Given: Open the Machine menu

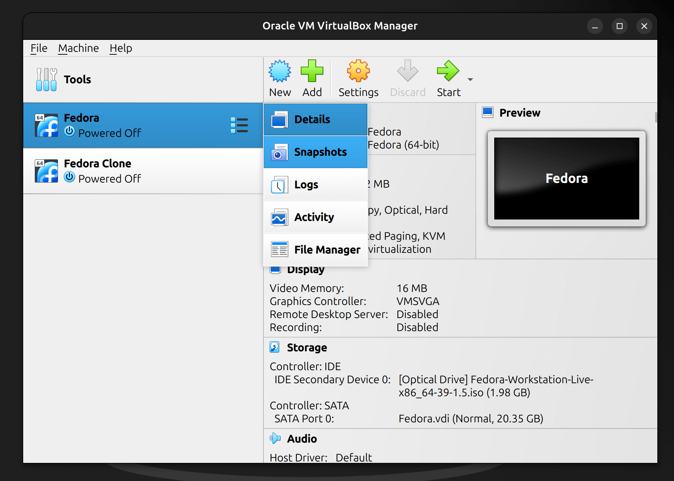Looking at the screenshot, I should pos(78,48).
